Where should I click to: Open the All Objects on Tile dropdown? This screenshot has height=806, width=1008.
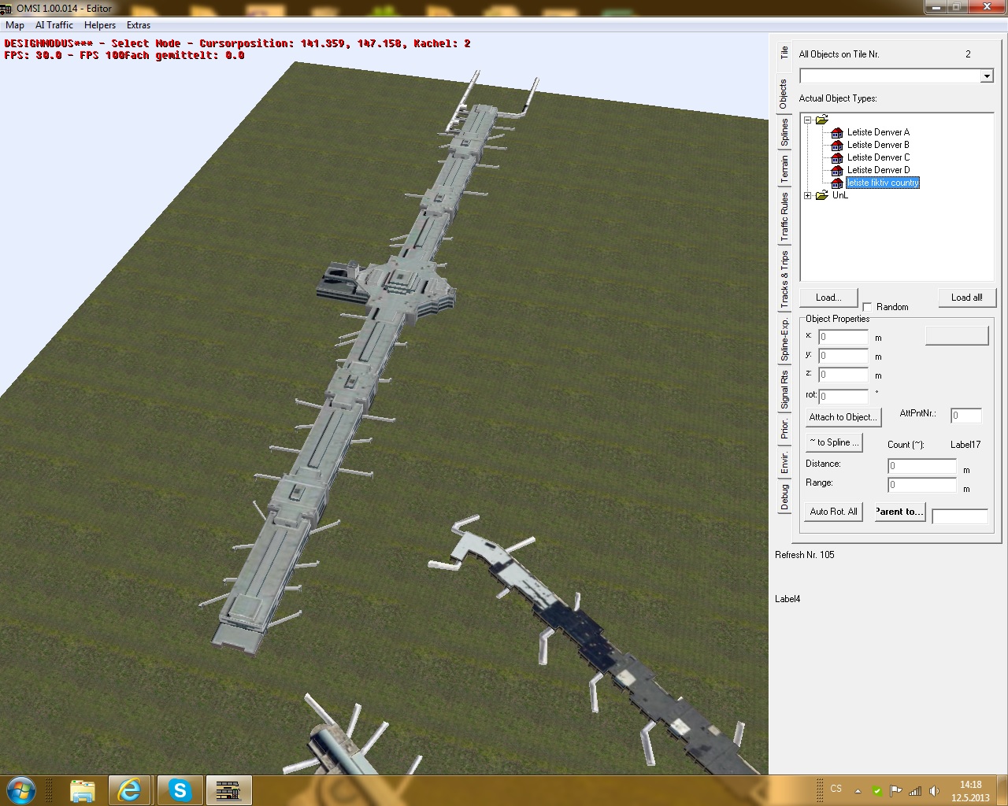[x=987, y=76]
